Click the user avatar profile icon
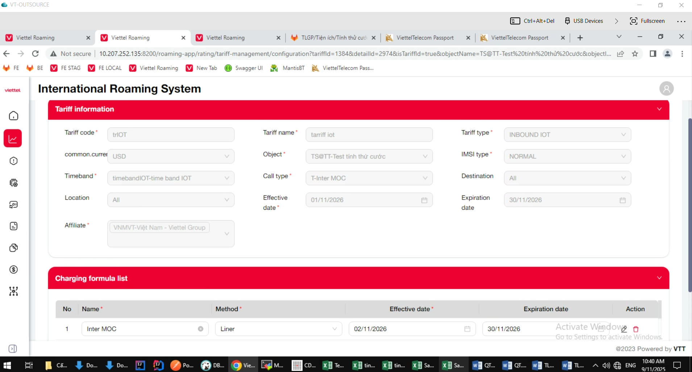Image resolution: width=692 pixels, height=372 pixels. pos(666,89)
